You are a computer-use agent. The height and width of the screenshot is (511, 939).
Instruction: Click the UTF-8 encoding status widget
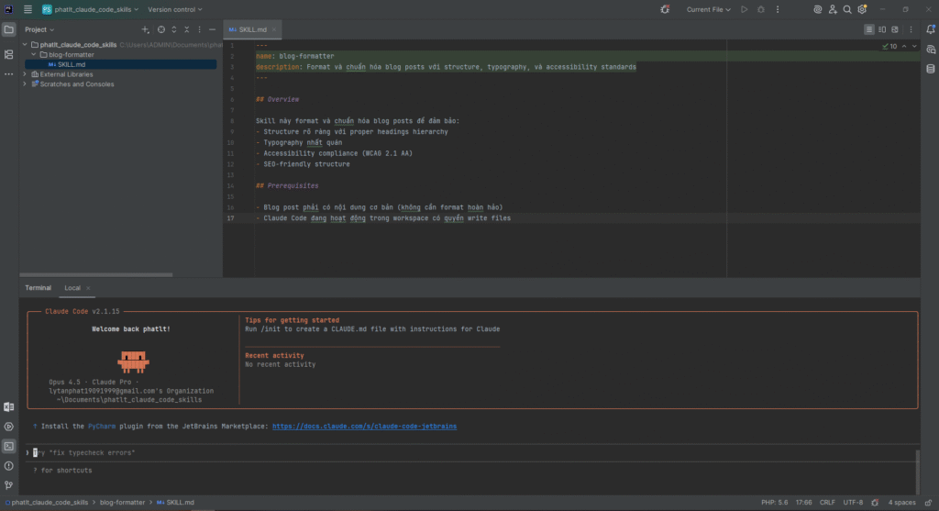point(854,503)
